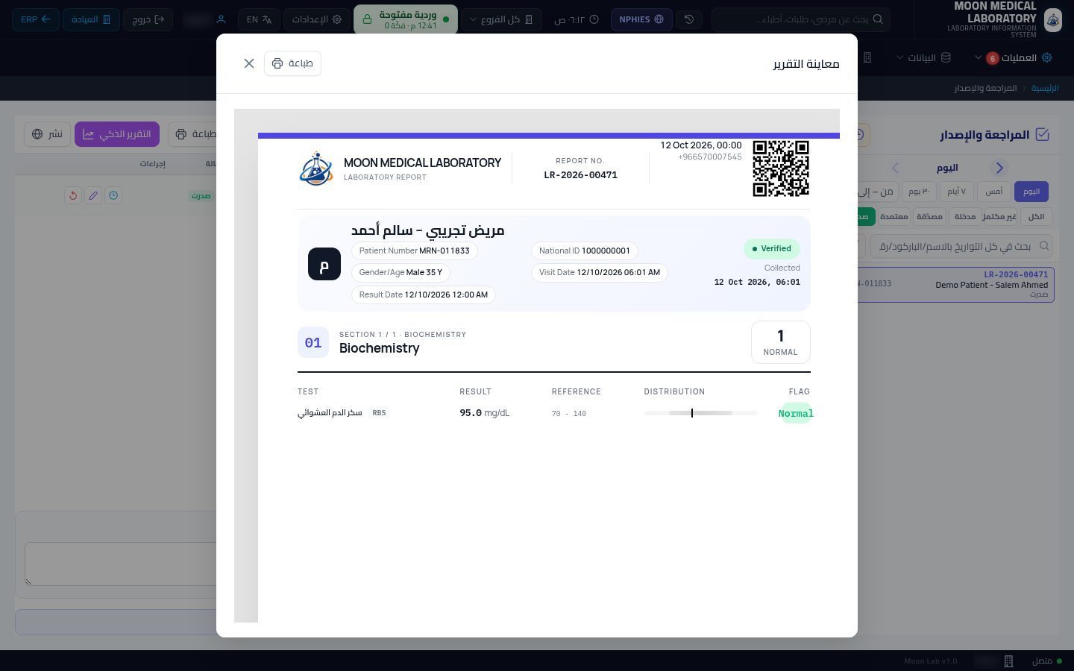Click the clock time display in top bar

tap(577, 19)
